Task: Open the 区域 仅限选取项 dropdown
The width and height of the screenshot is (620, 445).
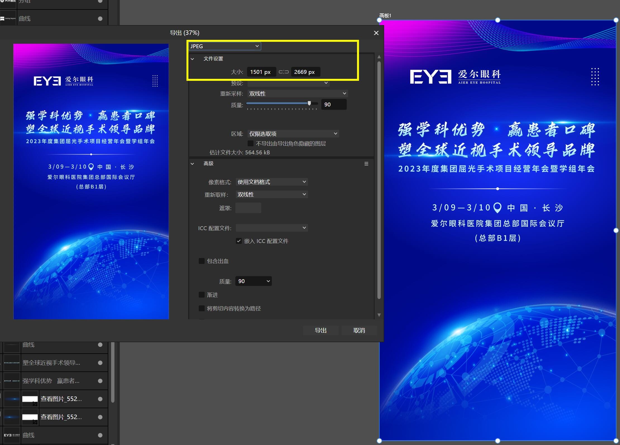Action: click(293, 134)
